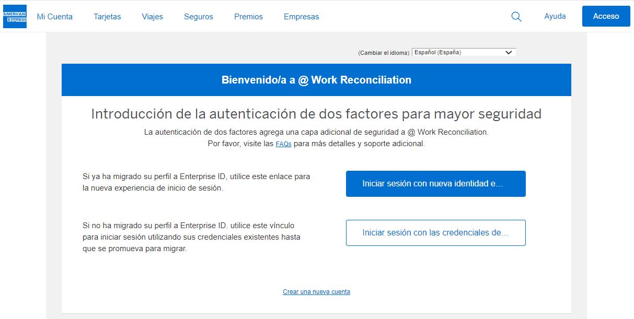Open the Empresas menu item
The width and height of the screenshot is (634, 319).
(301, 17)
